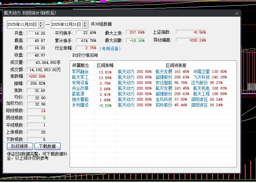Image resolution: width=256 pixels, height=183 pixels.
Task: Select 中国卫星 leading stock
Action: 201,72
